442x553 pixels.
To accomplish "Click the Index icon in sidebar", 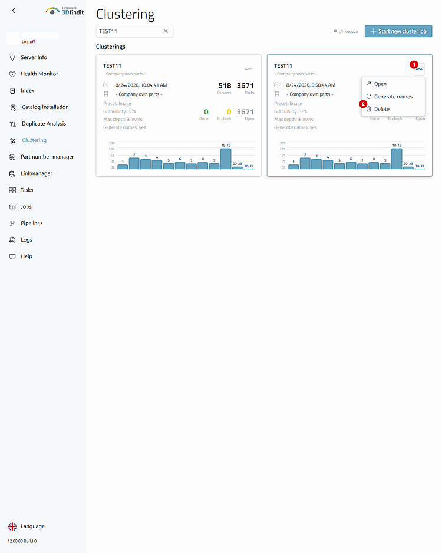I will (x=12, y=91).
